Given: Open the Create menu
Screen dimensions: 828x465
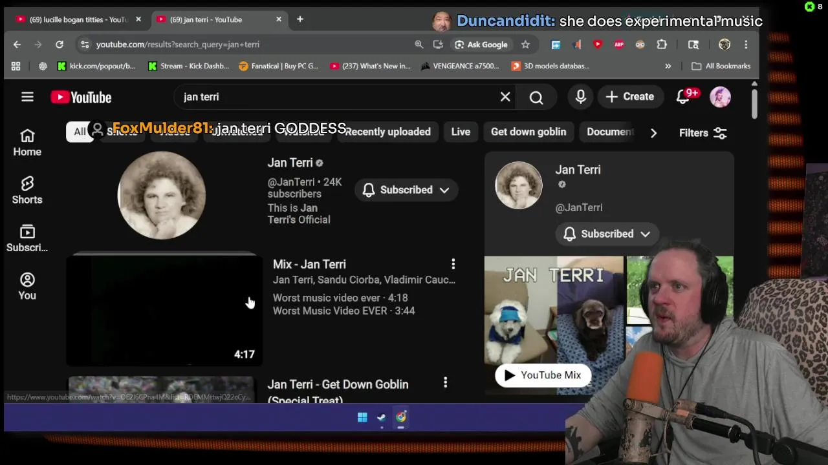Looking at the screenshot, I should [630, 97].
